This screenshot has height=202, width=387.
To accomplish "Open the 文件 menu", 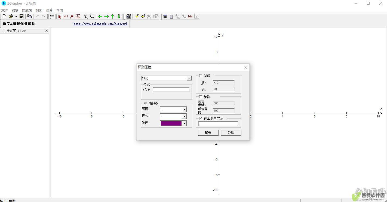I will pyautogui.click(x=5, y=10).
